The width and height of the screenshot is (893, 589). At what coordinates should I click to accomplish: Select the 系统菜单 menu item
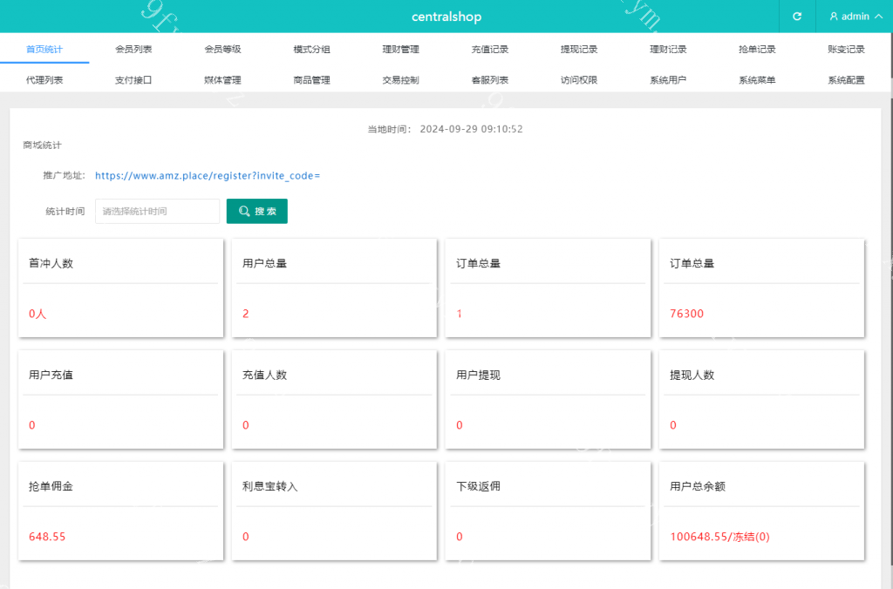757,80
